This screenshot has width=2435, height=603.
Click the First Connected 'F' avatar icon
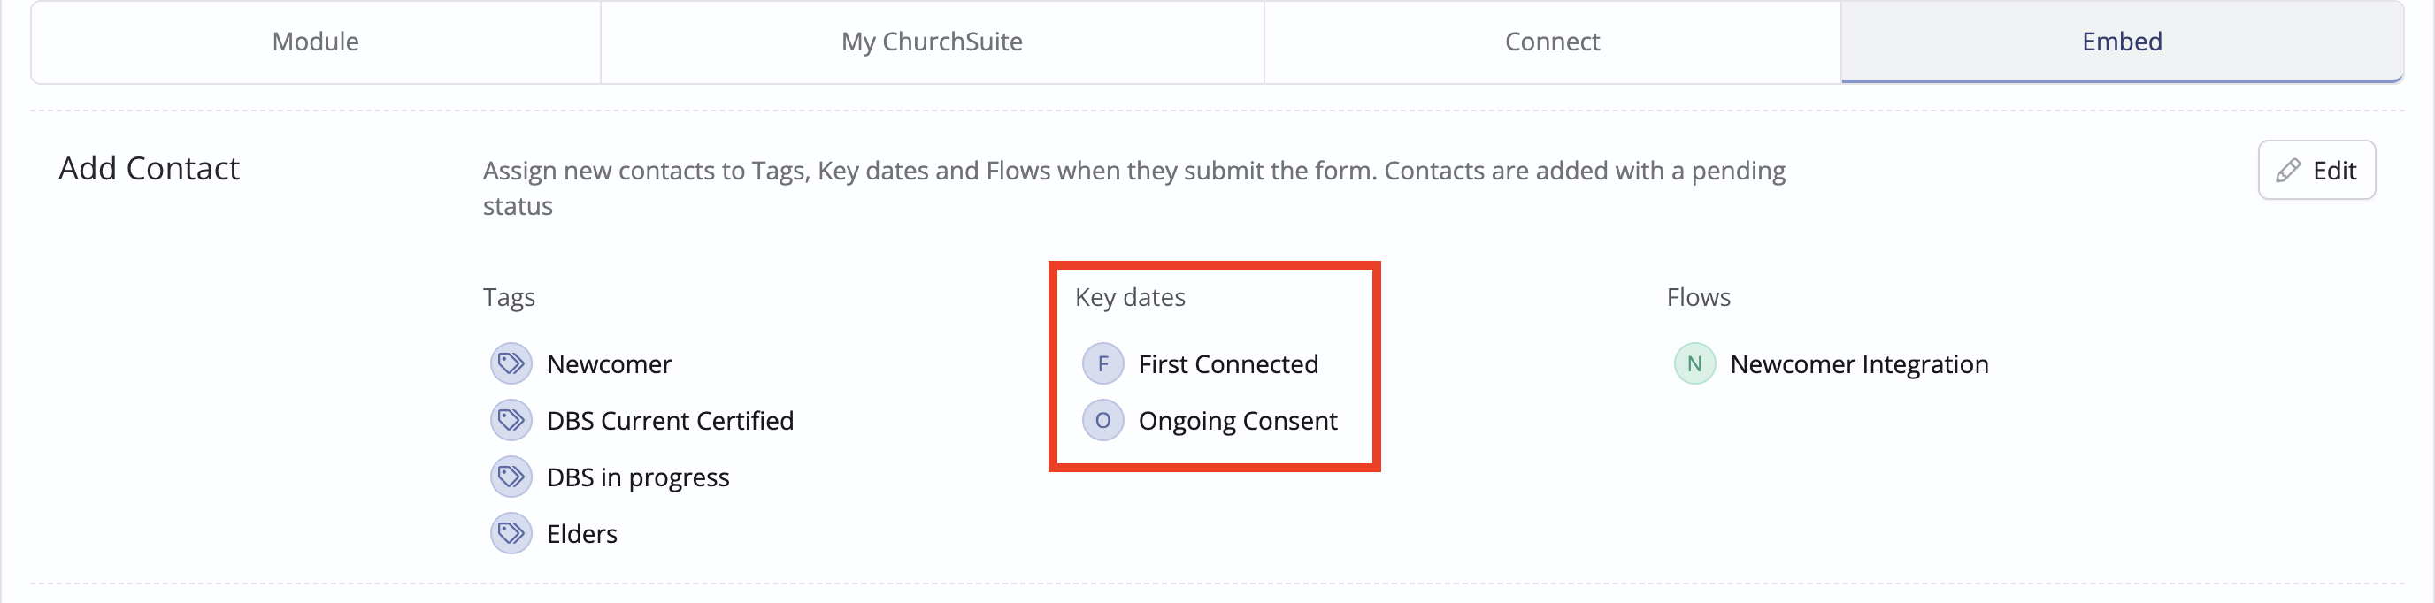[x=1103, y=364]
